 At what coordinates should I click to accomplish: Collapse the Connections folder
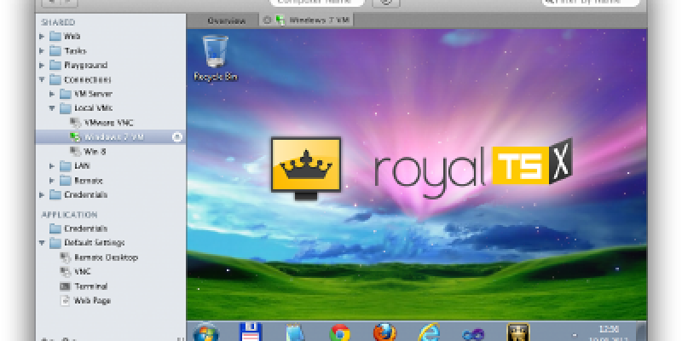(x=42, y=79)
